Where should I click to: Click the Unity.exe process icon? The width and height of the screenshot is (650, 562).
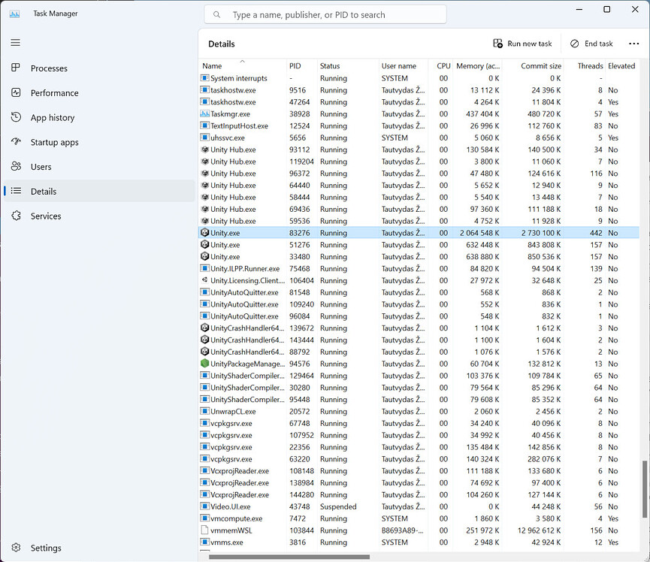pos(204,233)
